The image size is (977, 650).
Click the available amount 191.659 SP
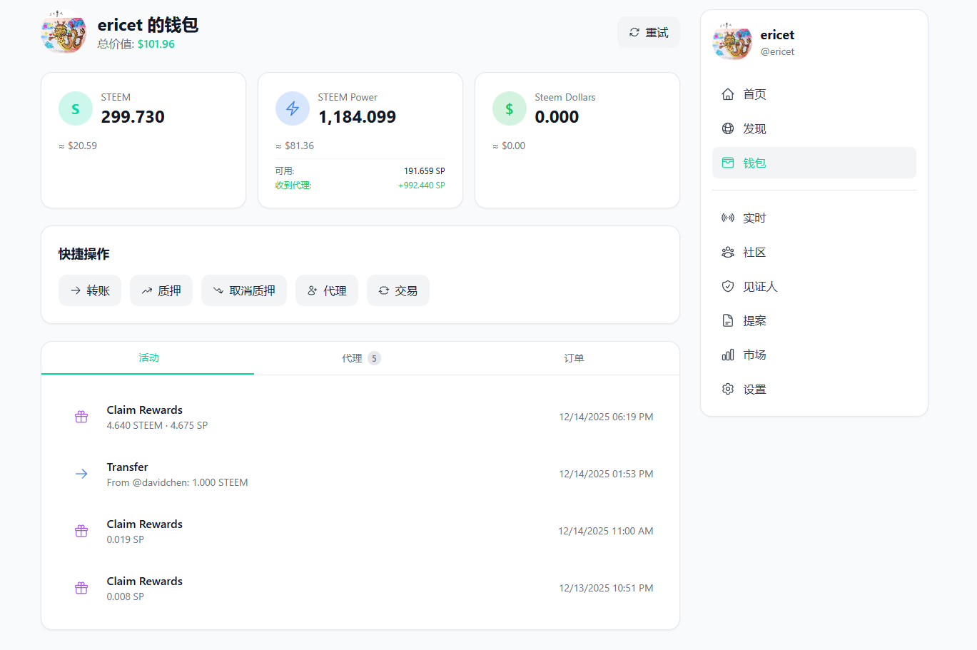coord(425,171)
